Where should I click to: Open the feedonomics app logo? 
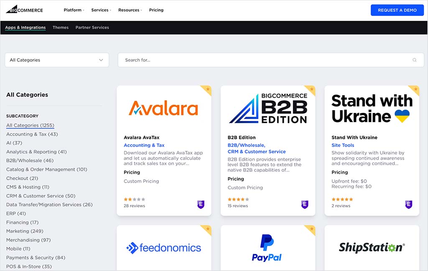click(163, 248)
